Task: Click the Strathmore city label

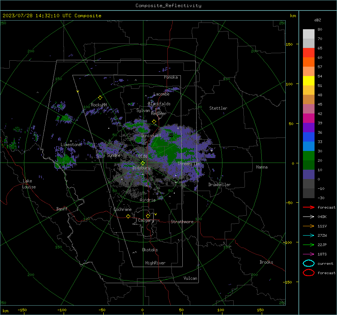Action: [182, 222]
